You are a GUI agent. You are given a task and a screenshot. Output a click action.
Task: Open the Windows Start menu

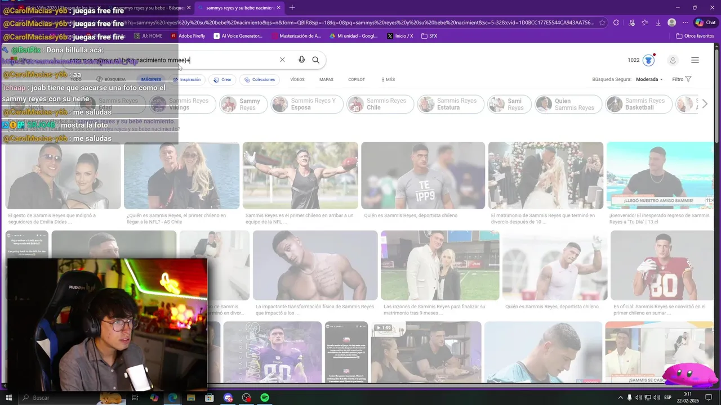click(10, 398)
